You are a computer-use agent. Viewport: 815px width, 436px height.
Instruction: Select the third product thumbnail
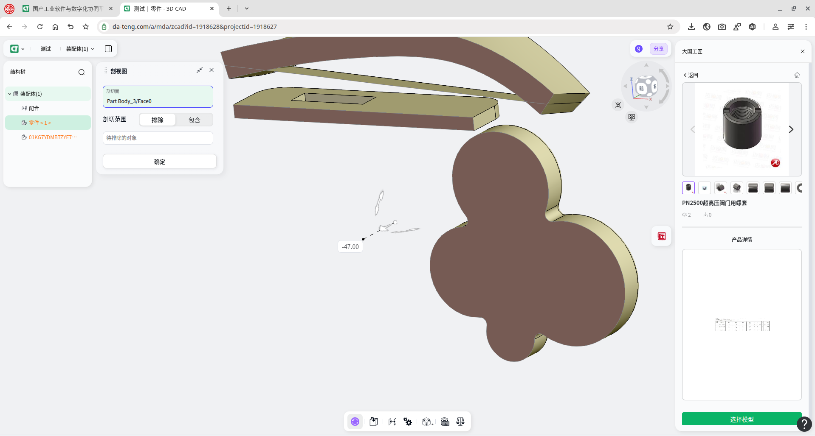pos(721,188)
